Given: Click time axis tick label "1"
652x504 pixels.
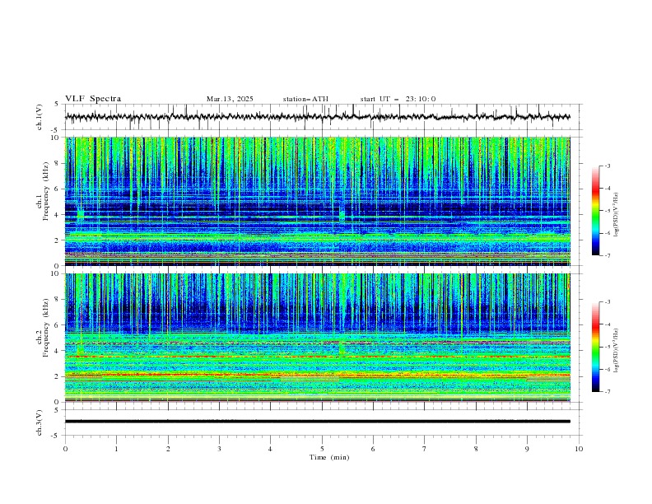Looking at the screenshot, I should [116, 449].
